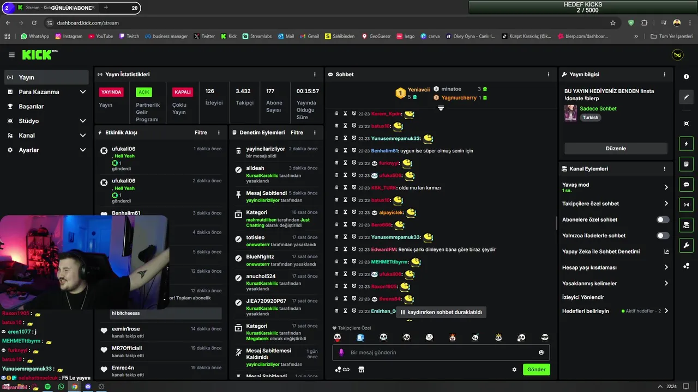Ban EdwardFM using shield icon
698x392 pixels.
(354, 249)
